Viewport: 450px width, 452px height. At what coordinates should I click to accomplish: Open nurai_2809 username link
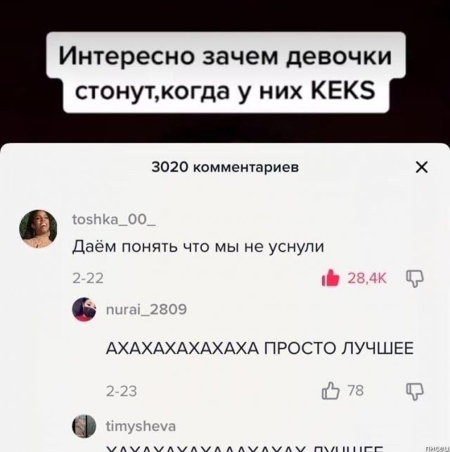coord(146,309)
